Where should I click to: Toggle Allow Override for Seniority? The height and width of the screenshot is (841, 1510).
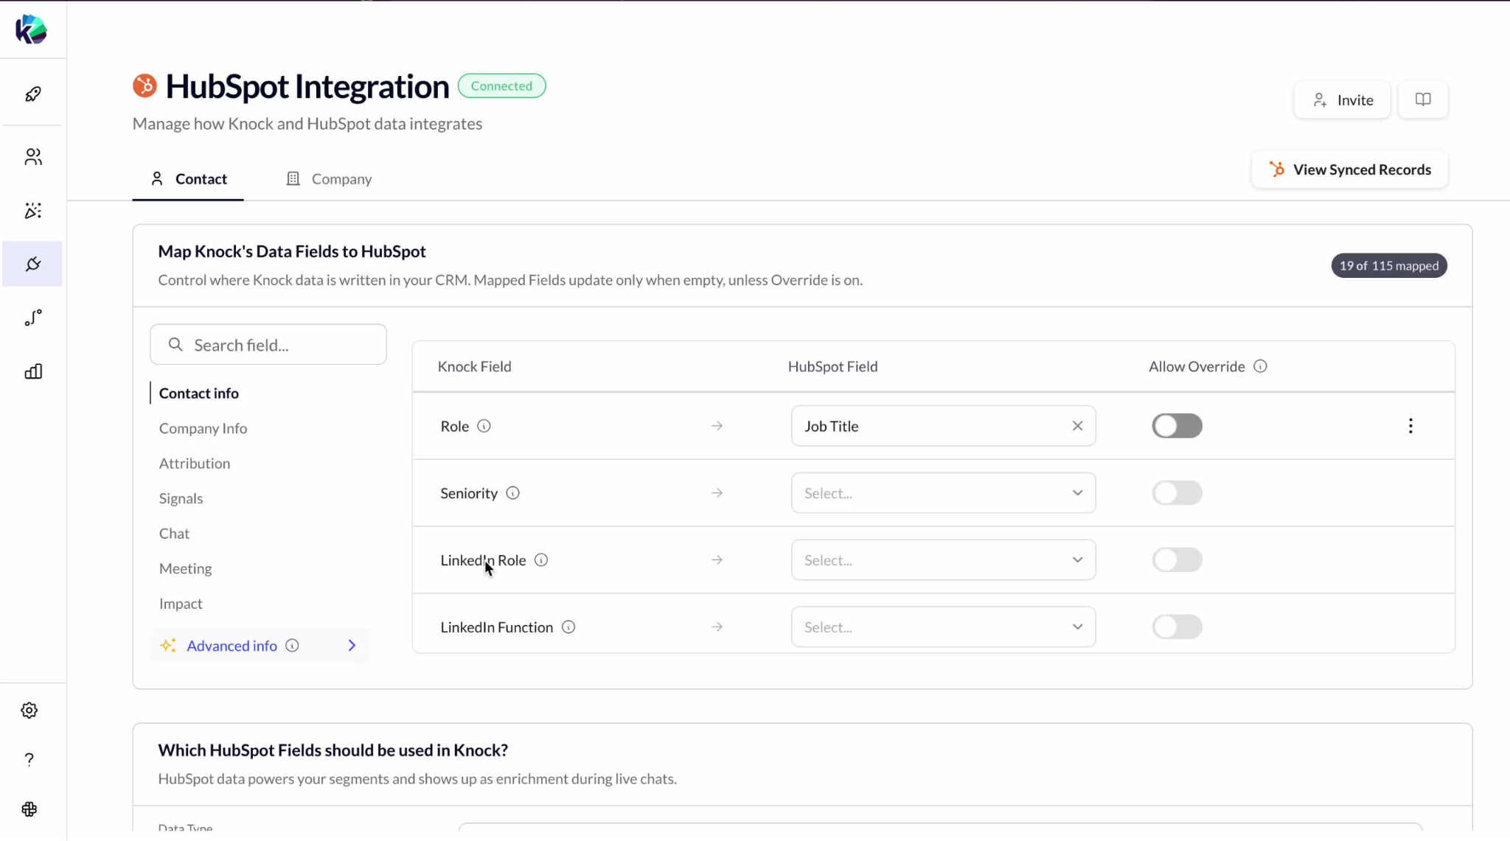pos(1177,493)
